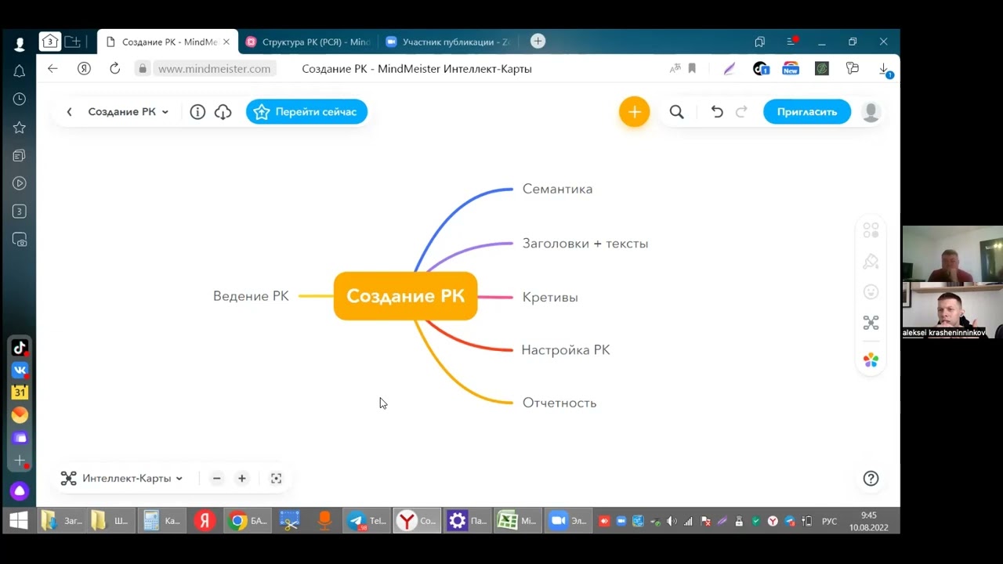Click the back chevron beside map title

tap(69, 112)
